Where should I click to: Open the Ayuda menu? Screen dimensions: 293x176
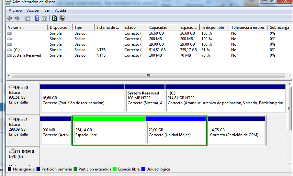click(60, 10)
